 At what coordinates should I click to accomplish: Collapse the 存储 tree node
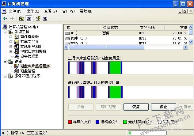pos(5,61)
